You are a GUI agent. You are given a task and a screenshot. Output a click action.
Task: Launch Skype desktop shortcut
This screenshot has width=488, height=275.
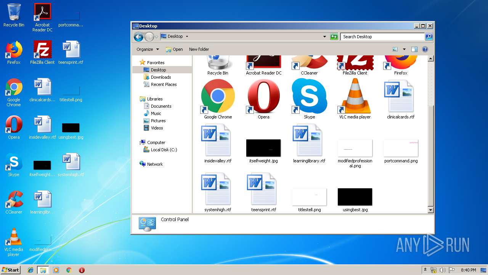click(x=14, y=165)
